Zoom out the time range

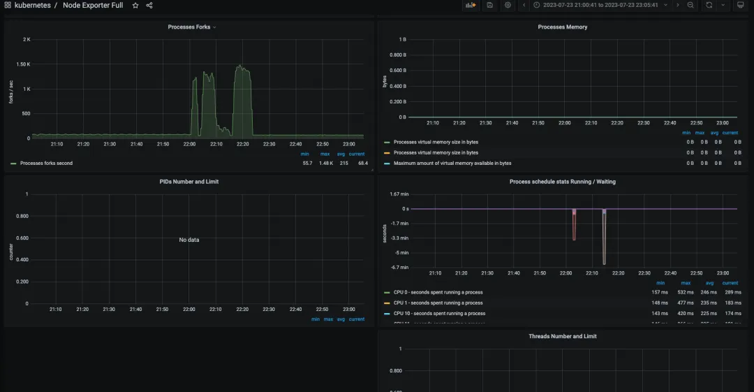690,5
